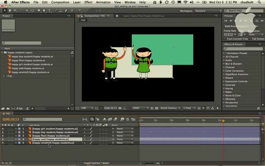Click the auto-keyframe stopwatch icon in timeline
The image size is (265, 166).
point(128,119)
